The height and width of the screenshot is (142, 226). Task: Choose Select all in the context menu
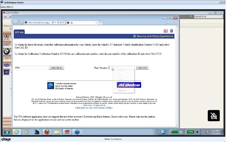coord(122,91)
